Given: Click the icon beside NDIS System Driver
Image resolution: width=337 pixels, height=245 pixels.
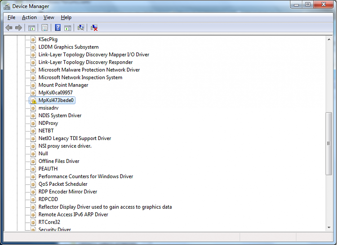Looking at the screenshot, I should pos(33,116).
